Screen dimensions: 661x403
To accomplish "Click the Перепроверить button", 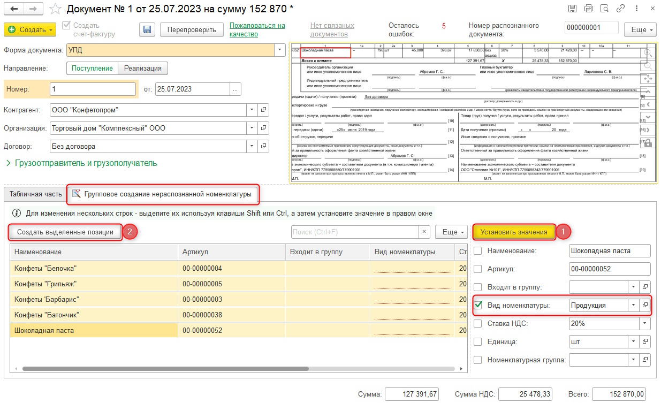I will [x=192, y=29].
